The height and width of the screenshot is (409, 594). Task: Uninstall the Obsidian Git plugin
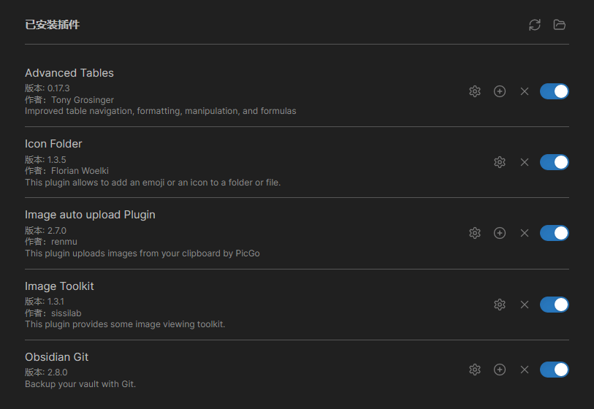tap(525, 370)
